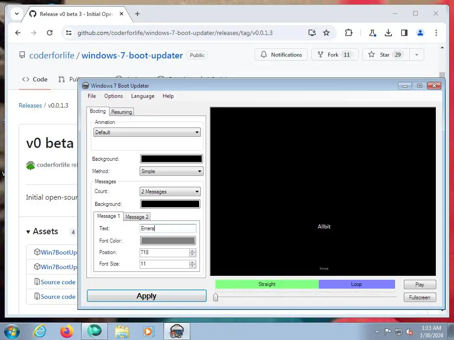The image size is (454, 340).
Task: Select the Message 1 tab
Action: click(109, 216)
